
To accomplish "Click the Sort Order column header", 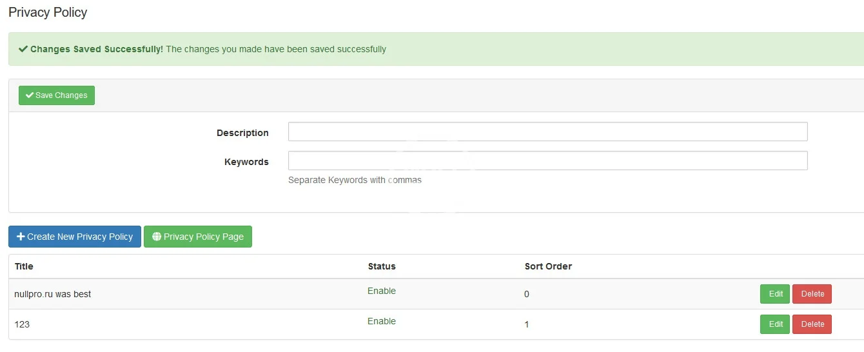I will pos(548,266).
